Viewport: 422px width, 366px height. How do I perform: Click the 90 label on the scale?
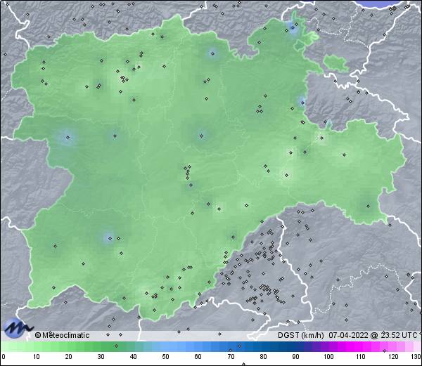tap(296, 357)
